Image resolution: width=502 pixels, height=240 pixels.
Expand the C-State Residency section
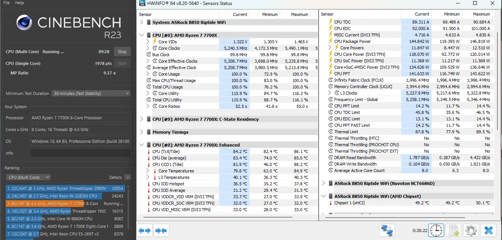point(142,119)
